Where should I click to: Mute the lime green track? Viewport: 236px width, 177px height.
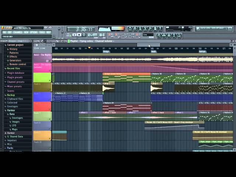49,80
